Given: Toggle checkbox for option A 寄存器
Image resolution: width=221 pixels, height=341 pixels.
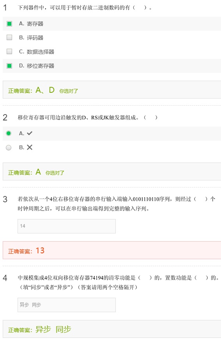Looking at the screenshot, I should [9, 24].
